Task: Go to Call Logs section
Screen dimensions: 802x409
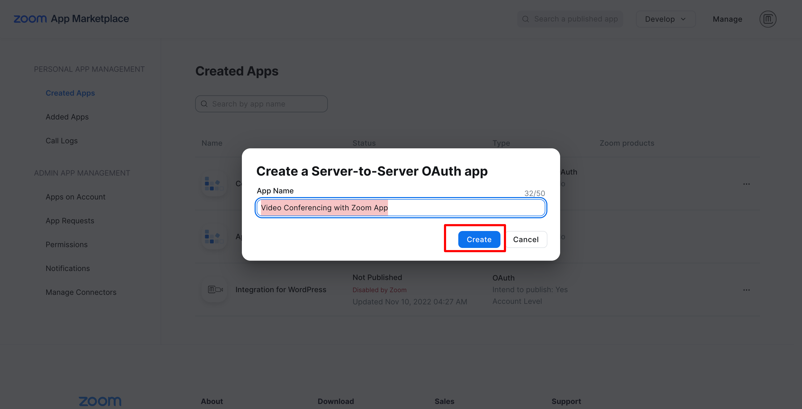Action: click(62, 141)
